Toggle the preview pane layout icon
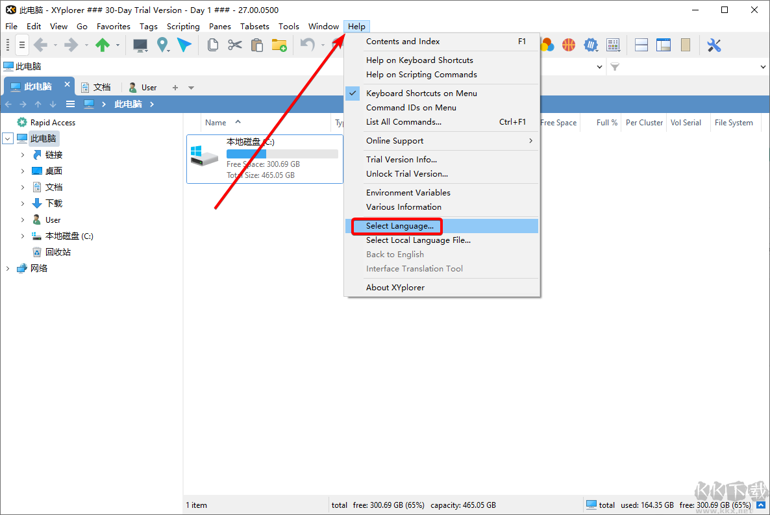770x515 pixels. point(664,45)
